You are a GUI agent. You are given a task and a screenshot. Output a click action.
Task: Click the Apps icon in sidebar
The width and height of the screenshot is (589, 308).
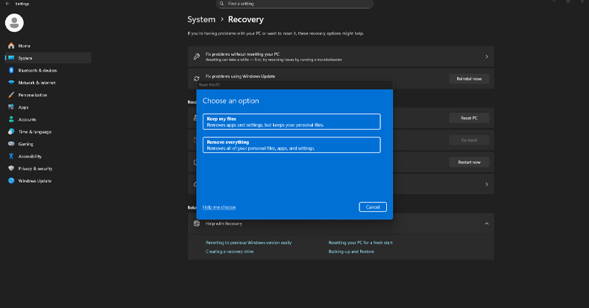coord(11,107)
